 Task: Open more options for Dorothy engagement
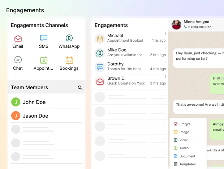[x=165, y=62]
